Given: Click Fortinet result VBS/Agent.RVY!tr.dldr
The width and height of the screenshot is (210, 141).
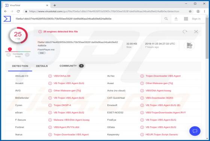Looking at the screenshot, I should [66, 127].
